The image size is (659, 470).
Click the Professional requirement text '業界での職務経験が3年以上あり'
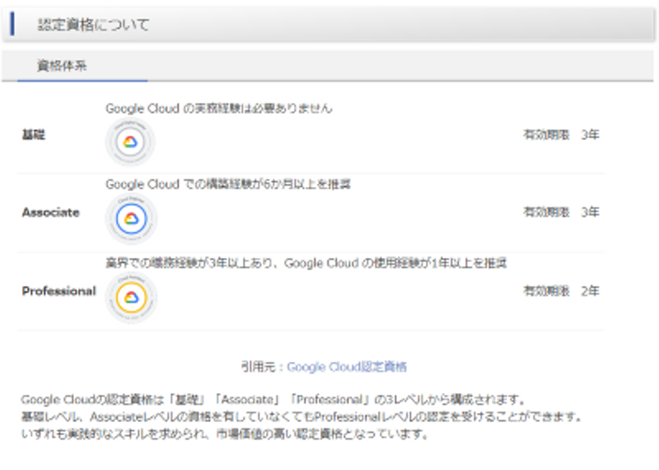189,263
